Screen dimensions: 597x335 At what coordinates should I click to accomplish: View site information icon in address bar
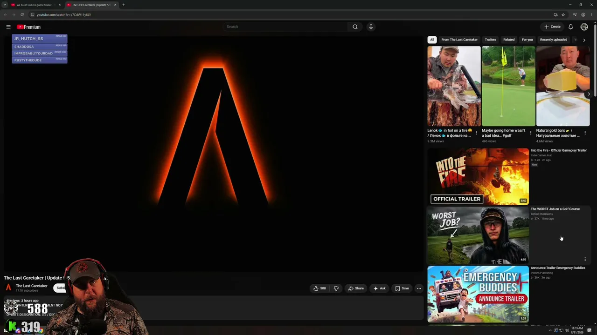coord(32,14)
